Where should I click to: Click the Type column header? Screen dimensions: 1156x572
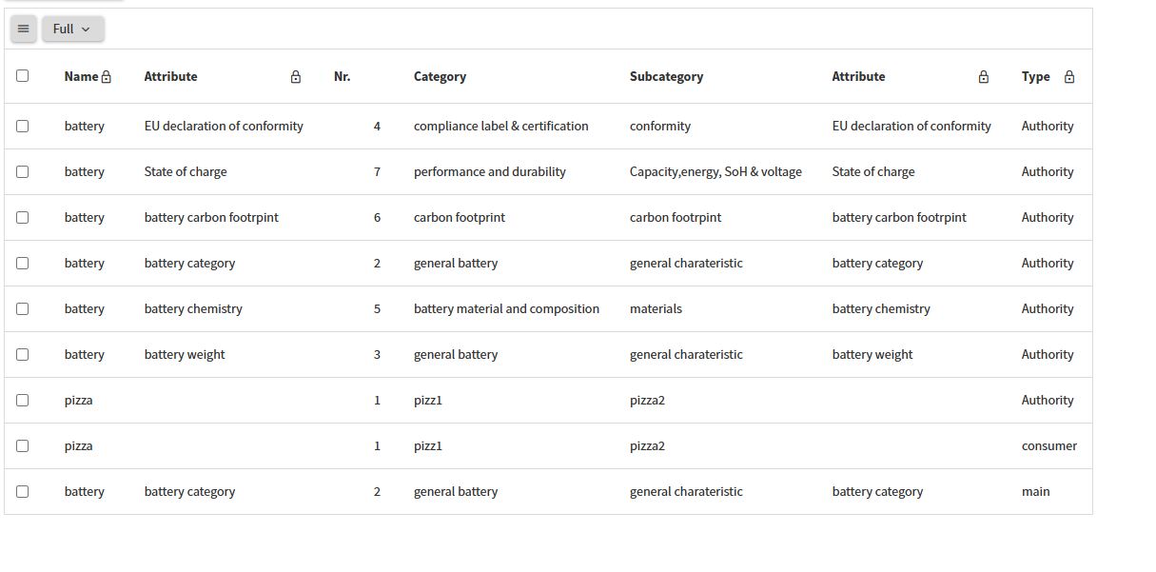point(1035,77)
